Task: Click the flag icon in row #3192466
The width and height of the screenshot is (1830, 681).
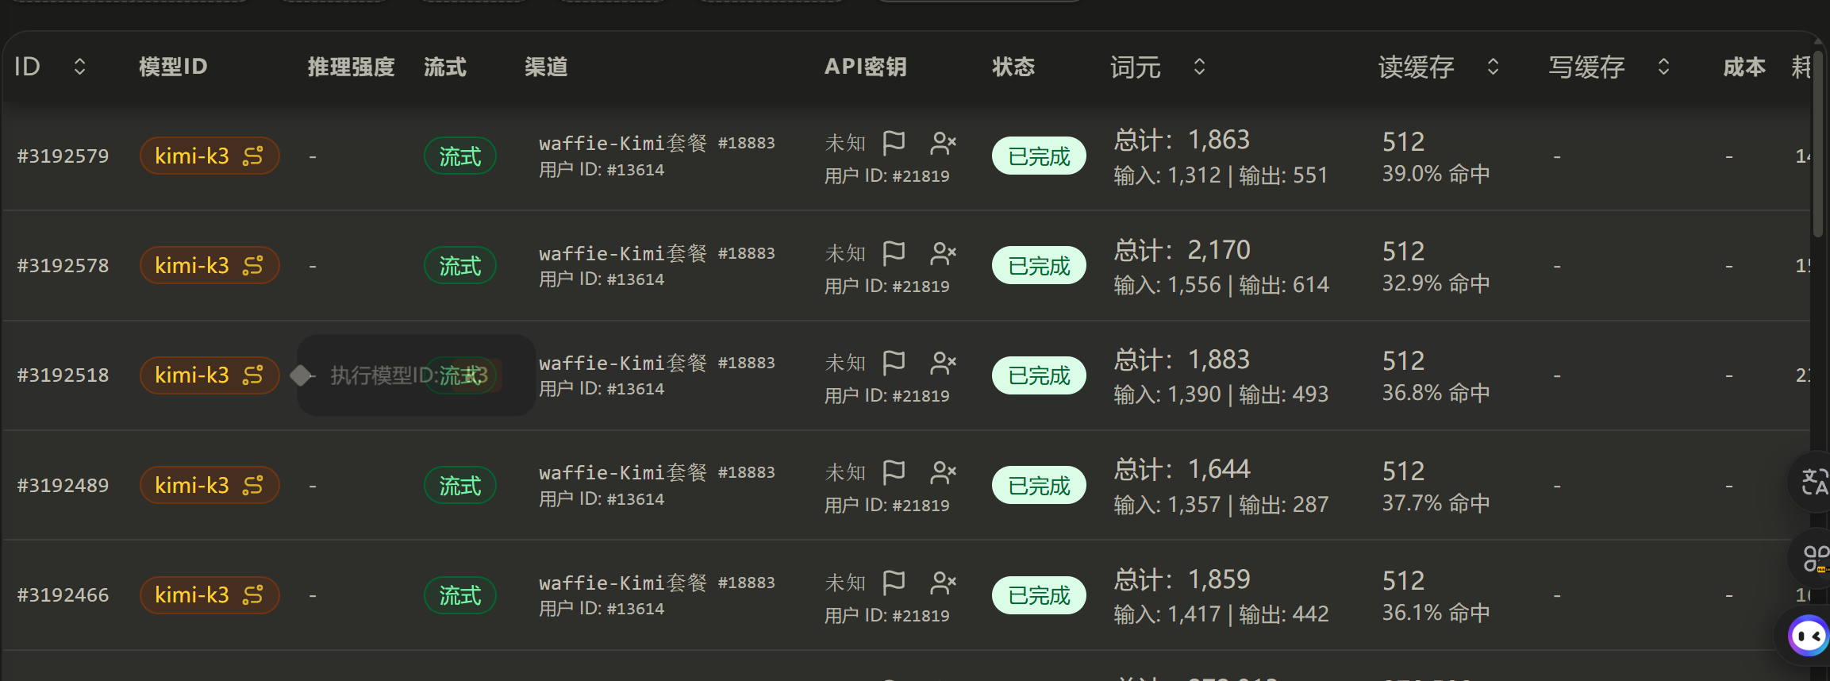Action: pyautogui.click(x=894, y=583)
